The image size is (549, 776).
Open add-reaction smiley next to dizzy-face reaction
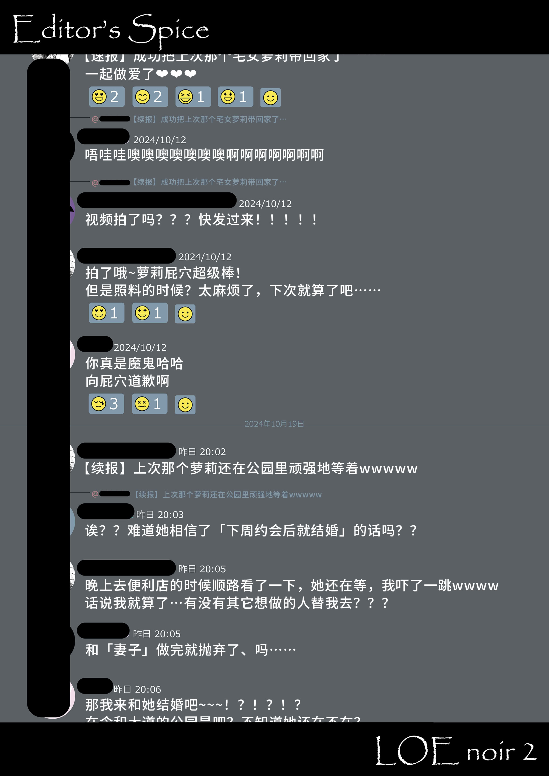coord(185,405)
